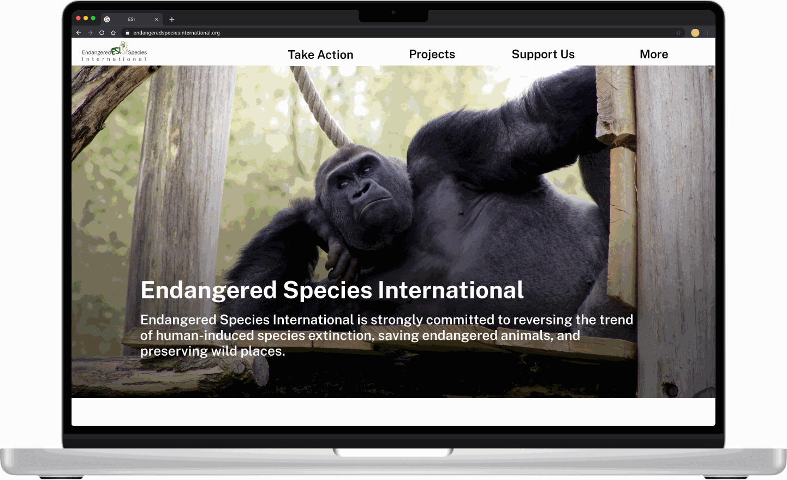Open the yellow profile avatar
787x480 pixels.
[695, 33]
